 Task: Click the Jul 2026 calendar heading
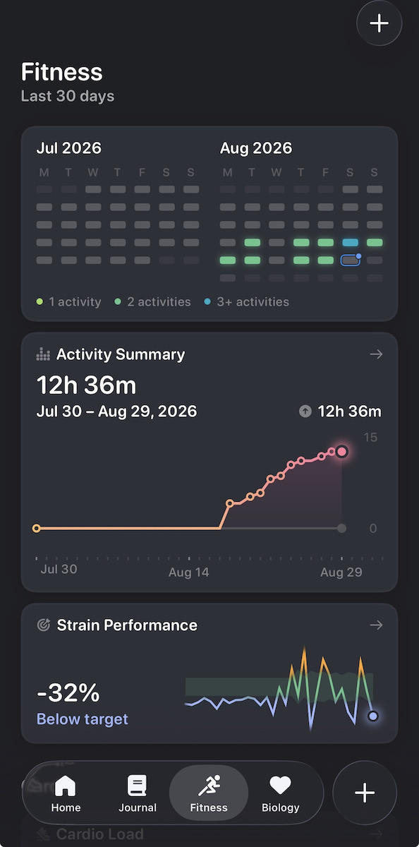pyautogui.click(x=69, y=148)
